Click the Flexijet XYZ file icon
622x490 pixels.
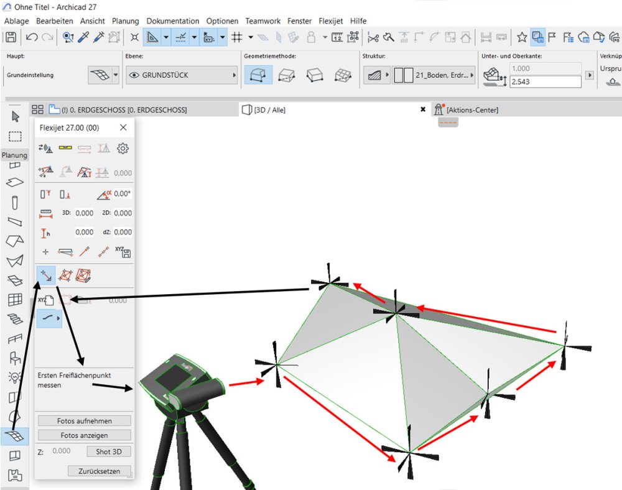coord(45,300)
